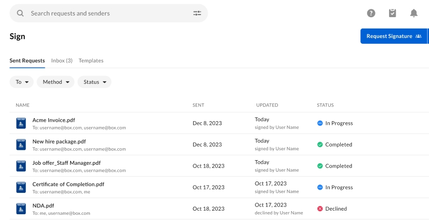Screen dimensions: 429x221
Task: Click the NDA.pdf document icon
Action: (x=21, y=209)
